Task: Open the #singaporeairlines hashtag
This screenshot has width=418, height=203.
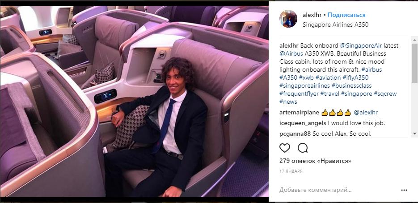Action: pyautogui.click(x=304, y=86)
